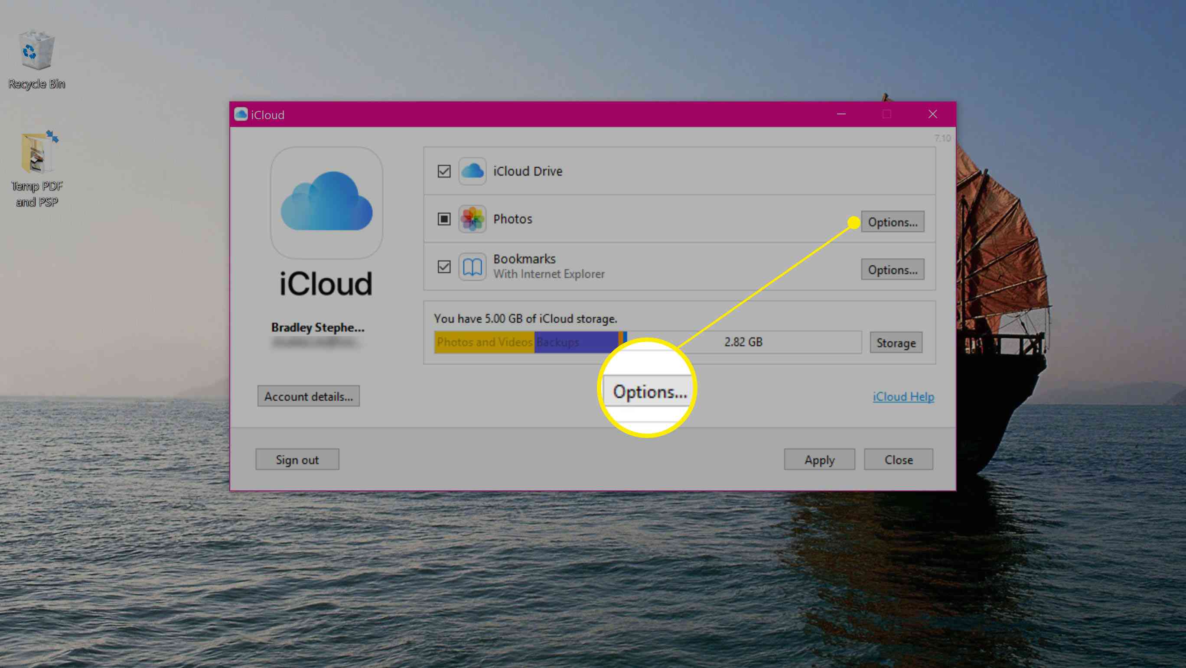Click the Photos and Videos storage segment
Screen dimensions: 1186x668
[484, 342]
